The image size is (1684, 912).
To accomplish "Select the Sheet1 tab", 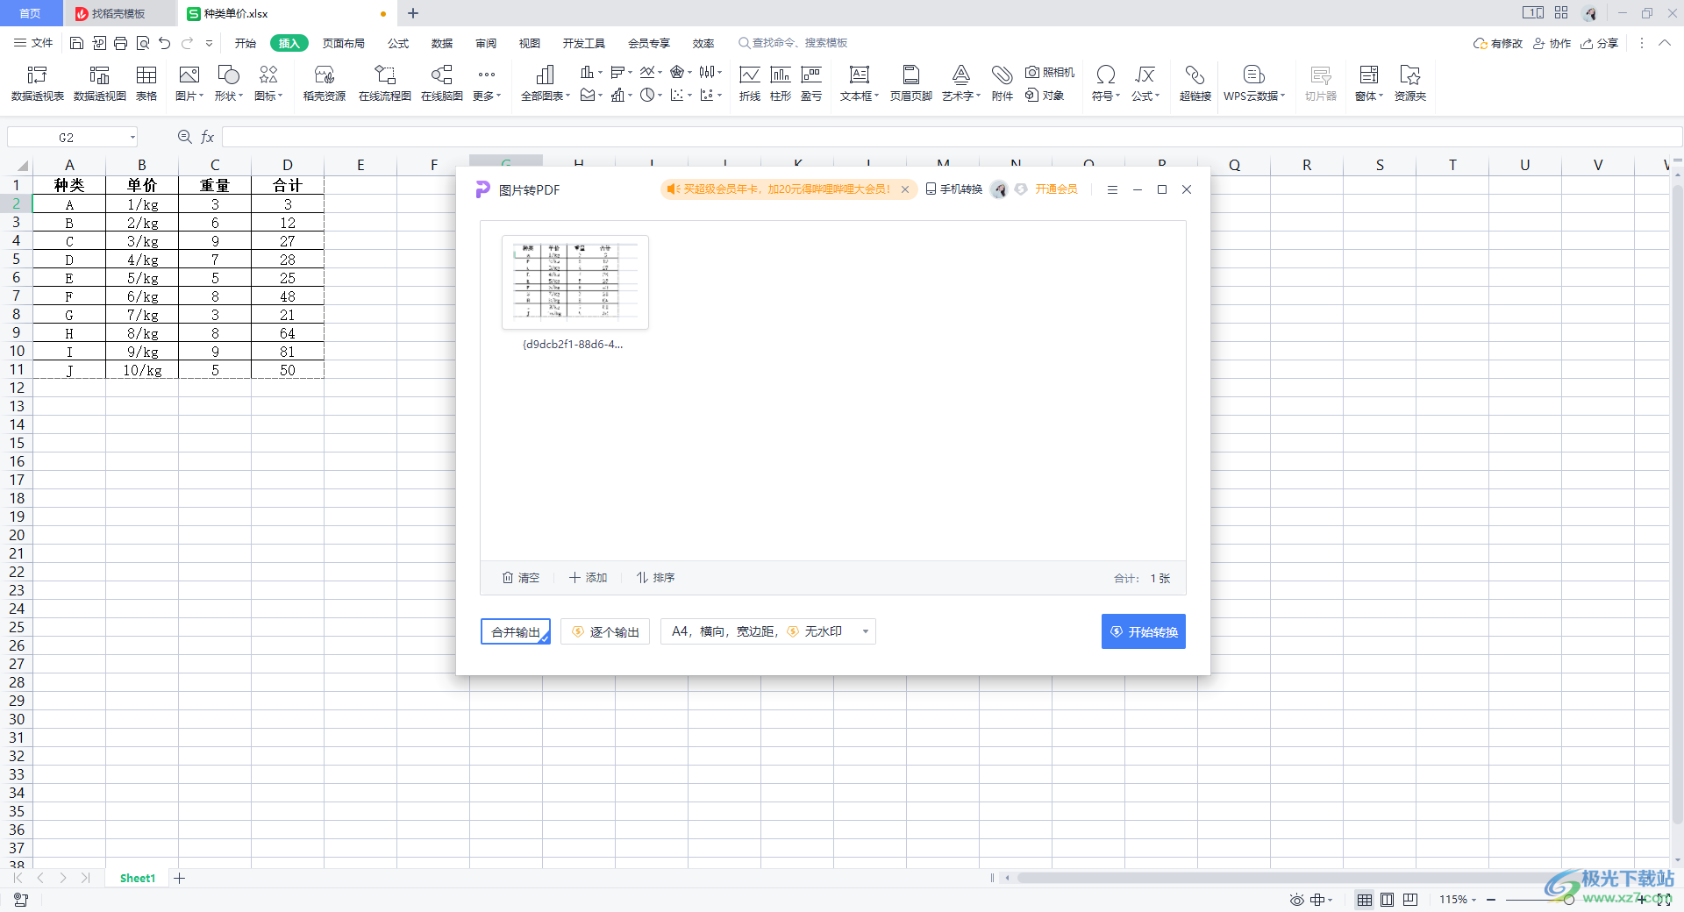I will tap(138, 878).
